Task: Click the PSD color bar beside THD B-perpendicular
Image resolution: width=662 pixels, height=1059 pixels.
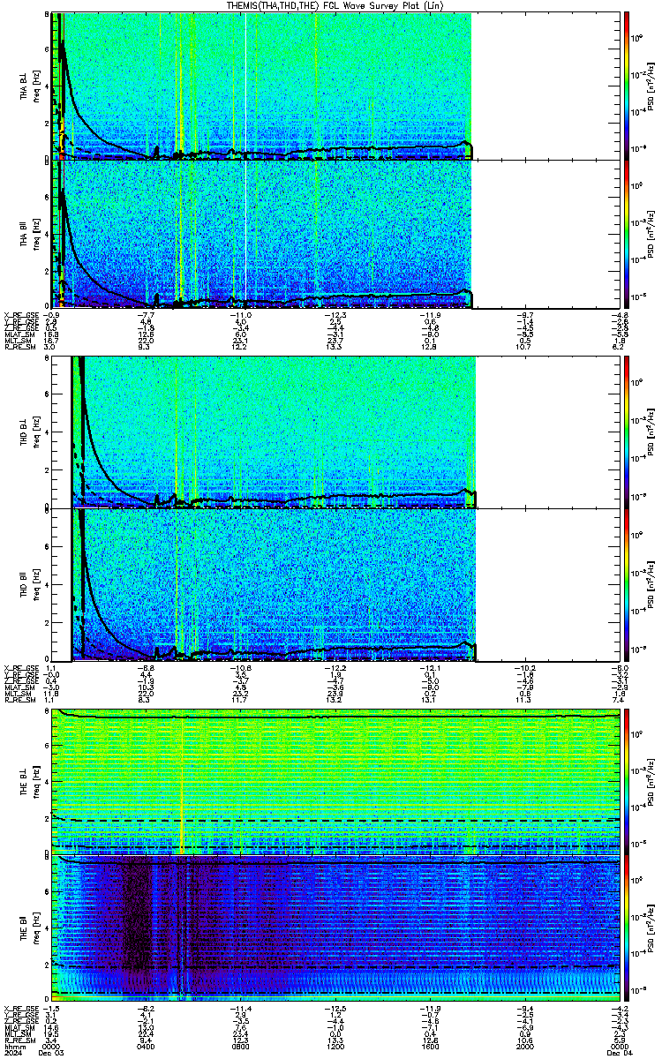Action: pyautogui.click(x=627, y=432)
